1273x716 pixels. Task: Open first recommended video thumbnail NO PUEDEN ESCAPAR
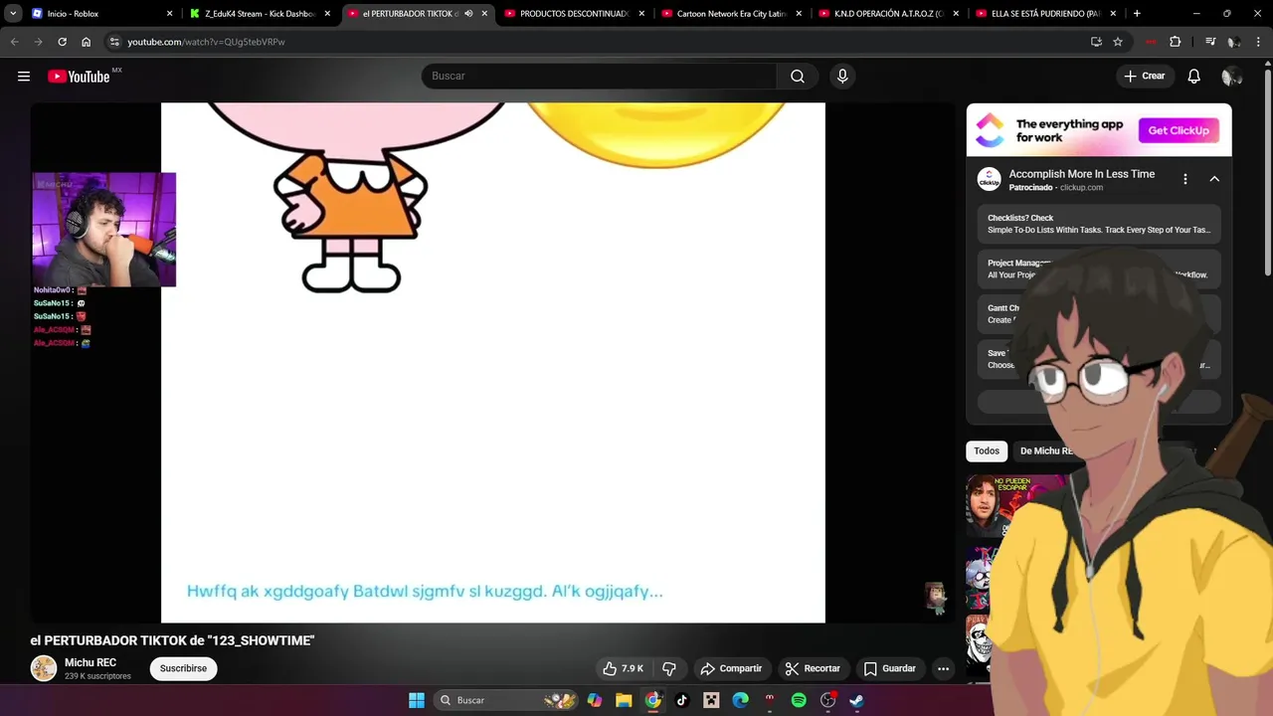click(x=1006, y=506)
